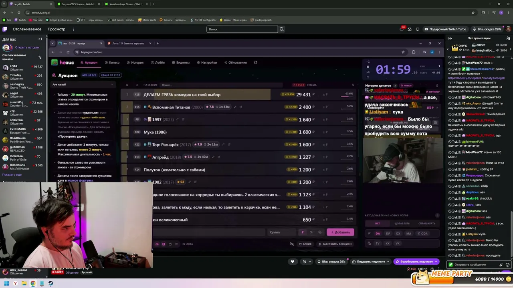This screenshot has height=288, width=513.
Task: Open the hepega Аукцион tab
Action: tap(89, 62)
